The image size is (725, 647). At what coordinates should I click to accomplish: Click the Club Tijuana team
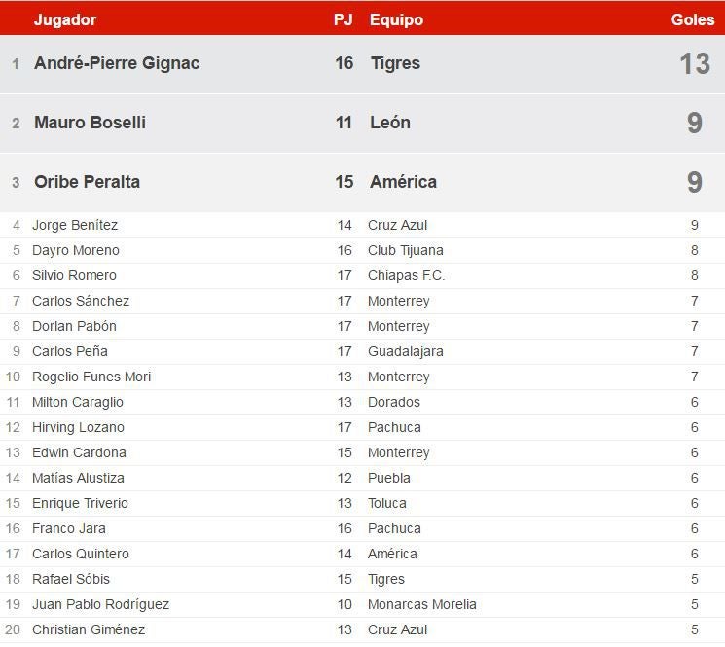pos(405,250)
